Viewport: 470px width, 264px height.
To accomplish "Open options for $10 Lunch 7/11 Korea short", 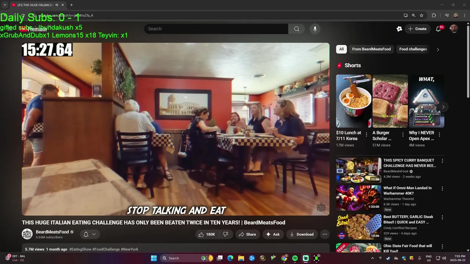I will pyautogui.click(x=366, y=135).
